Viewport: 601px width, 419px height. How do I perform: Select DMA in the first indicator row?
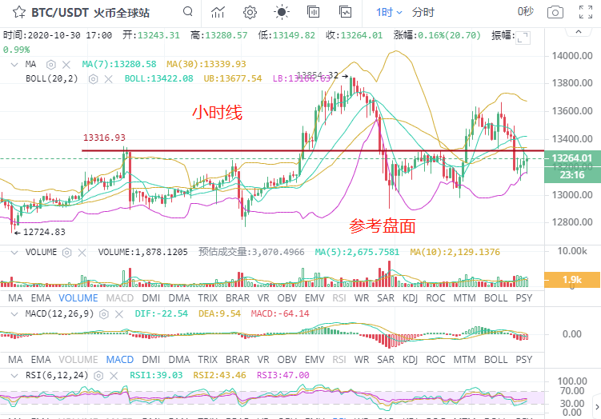click(179, 298)
